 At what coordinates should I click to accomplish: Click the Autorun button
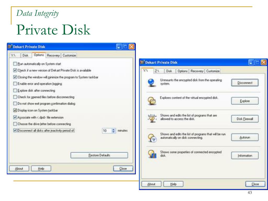pyautogui.click(x=245, y=137)
